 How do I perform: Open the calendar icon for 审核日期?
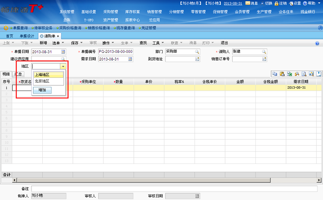(197, 196)
